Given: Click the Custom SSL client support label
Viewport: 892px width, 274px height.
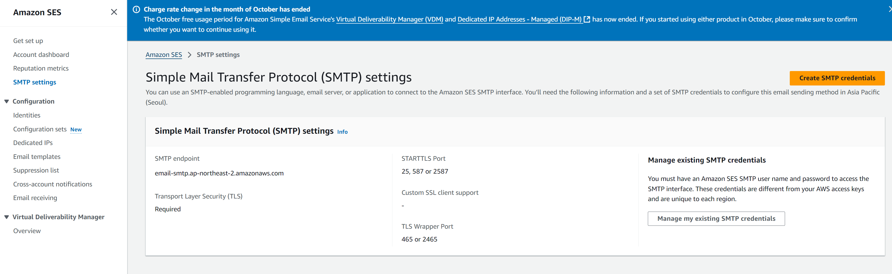Looking at the screenshot, I should (440, 192).
